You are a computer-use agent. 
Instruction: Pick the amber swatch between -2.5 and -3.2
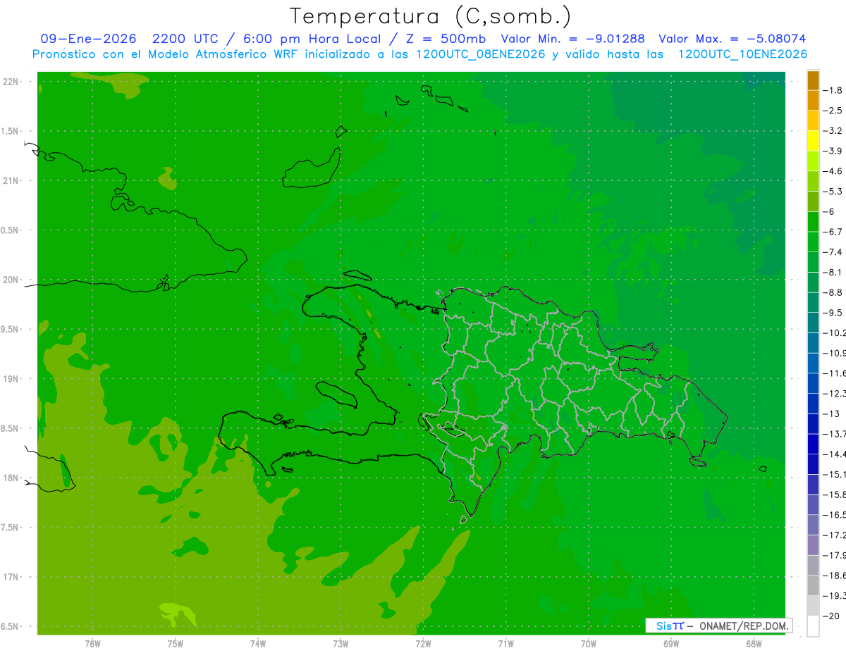pos(813,121)
